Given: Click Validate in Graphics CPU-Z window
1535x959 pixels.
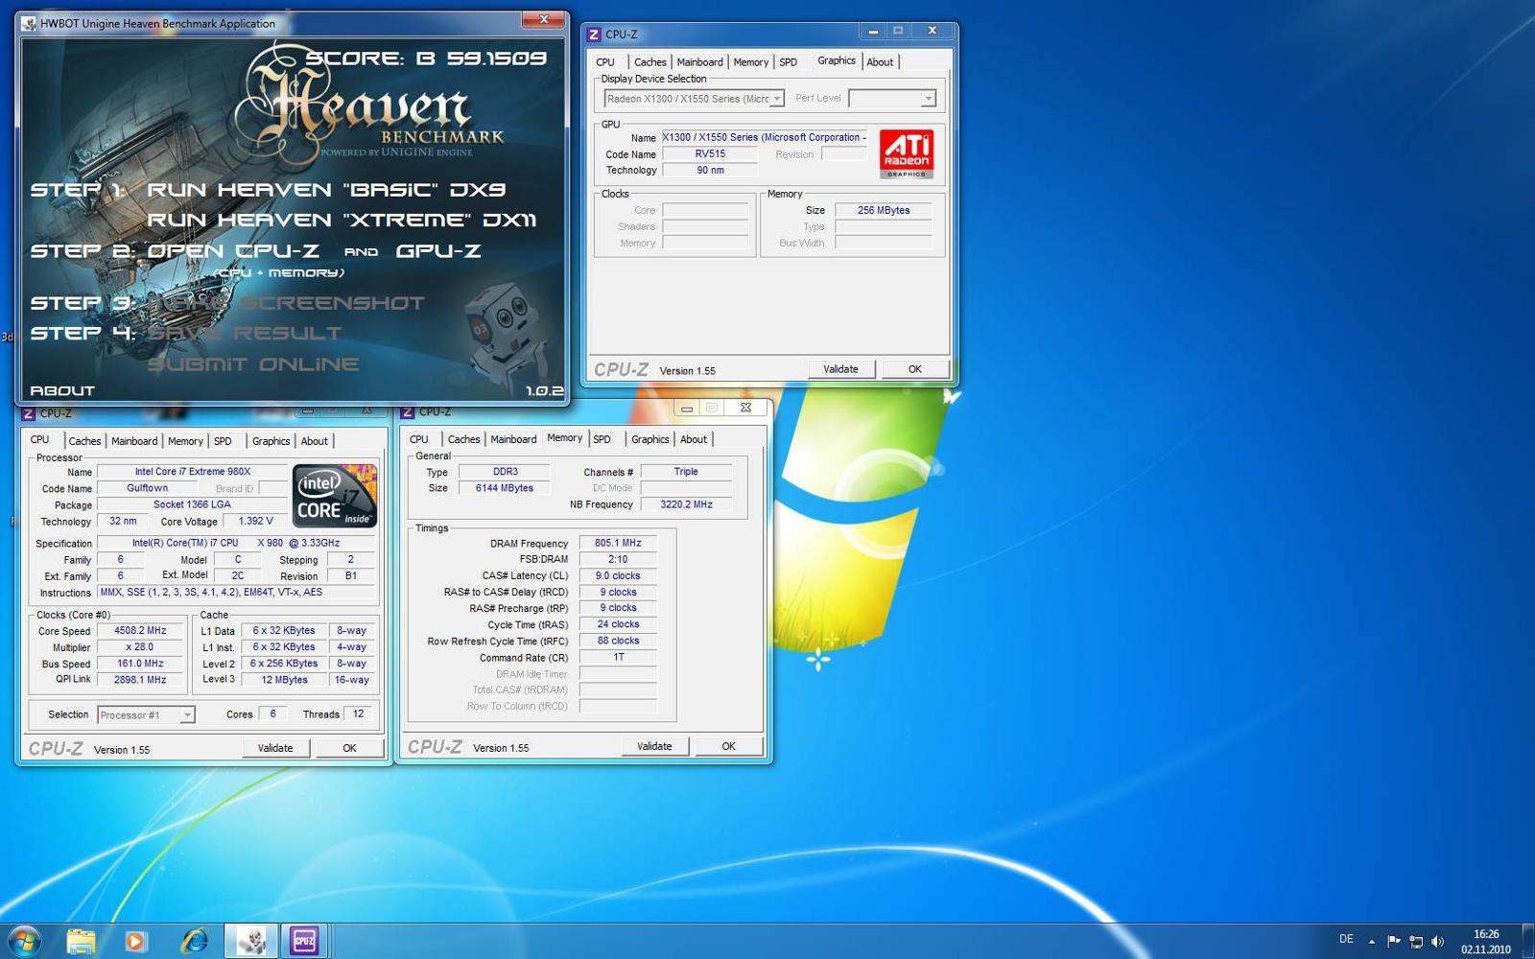Looking at the screenshot, I should point(840,369).
